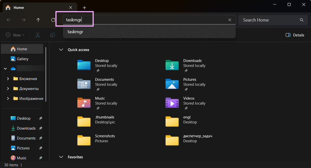
Task: Collapse the Favorites section
Action: click(61, 157)
